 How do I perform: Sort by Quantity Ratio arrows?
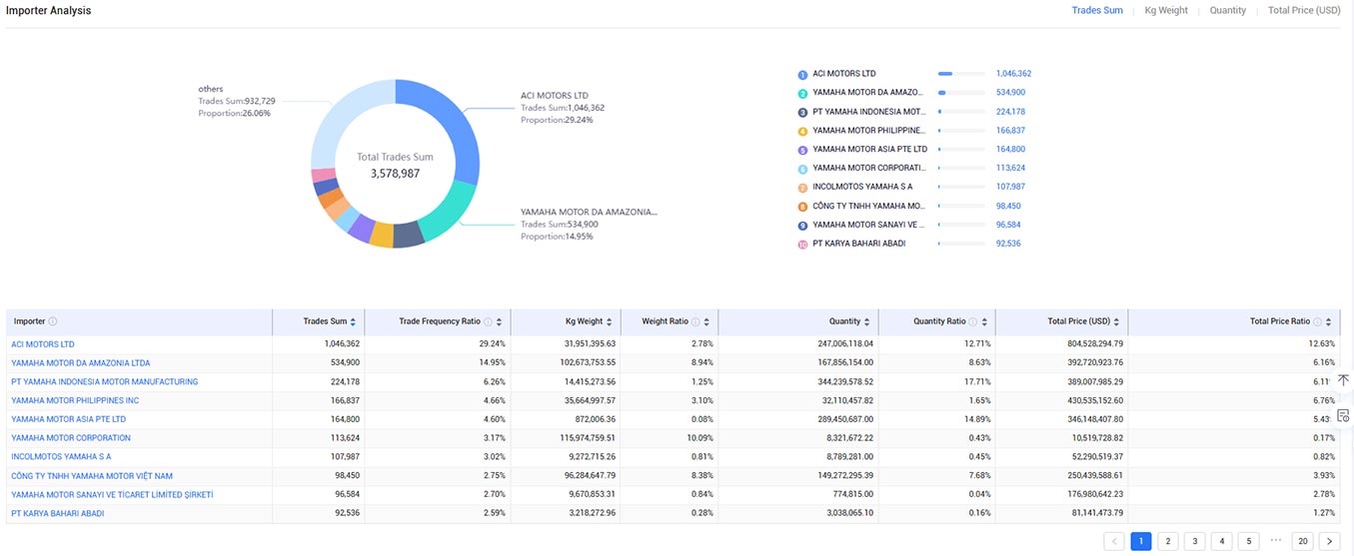coord(984,321)
